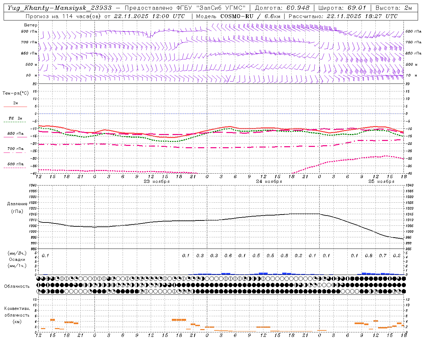
Task: Click the 23 ноября date label
Action: (157, 182)
